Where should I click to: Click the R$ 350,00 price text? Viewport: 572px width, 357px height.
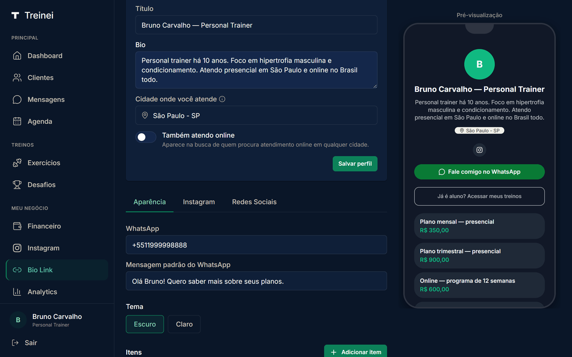(x=434, y=230)
